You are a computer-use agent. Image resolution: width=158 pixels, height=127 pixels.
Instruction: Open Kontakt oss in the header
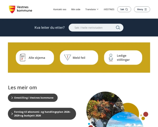click(60, 9)
